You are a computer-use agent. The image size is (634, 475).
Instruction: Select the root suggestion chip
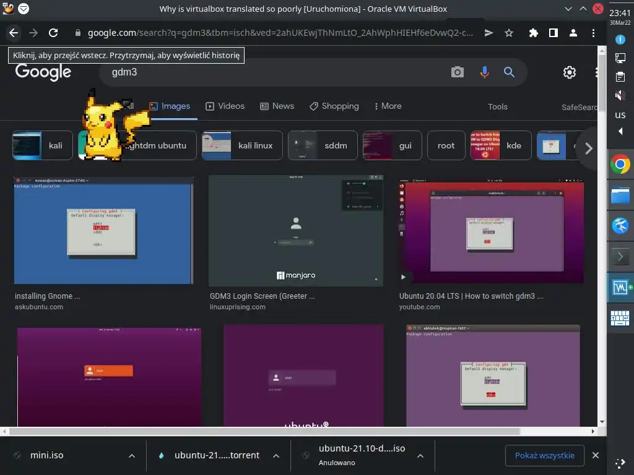(x=446, y=145)
